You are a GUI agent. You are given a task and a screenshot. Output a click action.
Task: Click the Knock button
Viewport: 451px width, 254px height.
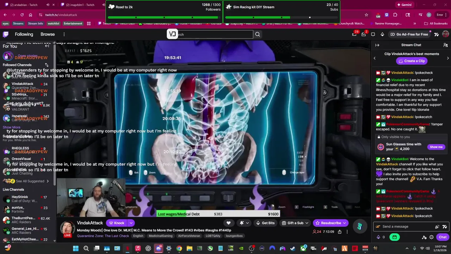[x=116, y=223]
